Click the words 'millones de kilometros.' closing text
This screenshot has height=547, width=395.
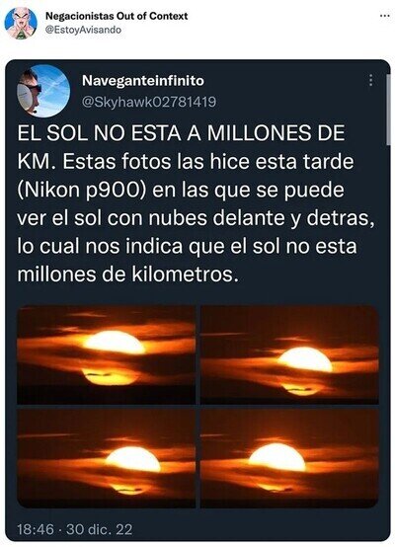coord(128,274)
